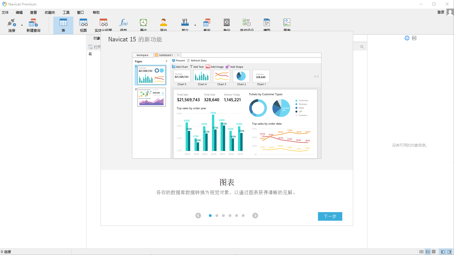The height and width of the screenshot is (255, 454).
Task: Select the 表 (Table) toolbar button
Action: 63,25
